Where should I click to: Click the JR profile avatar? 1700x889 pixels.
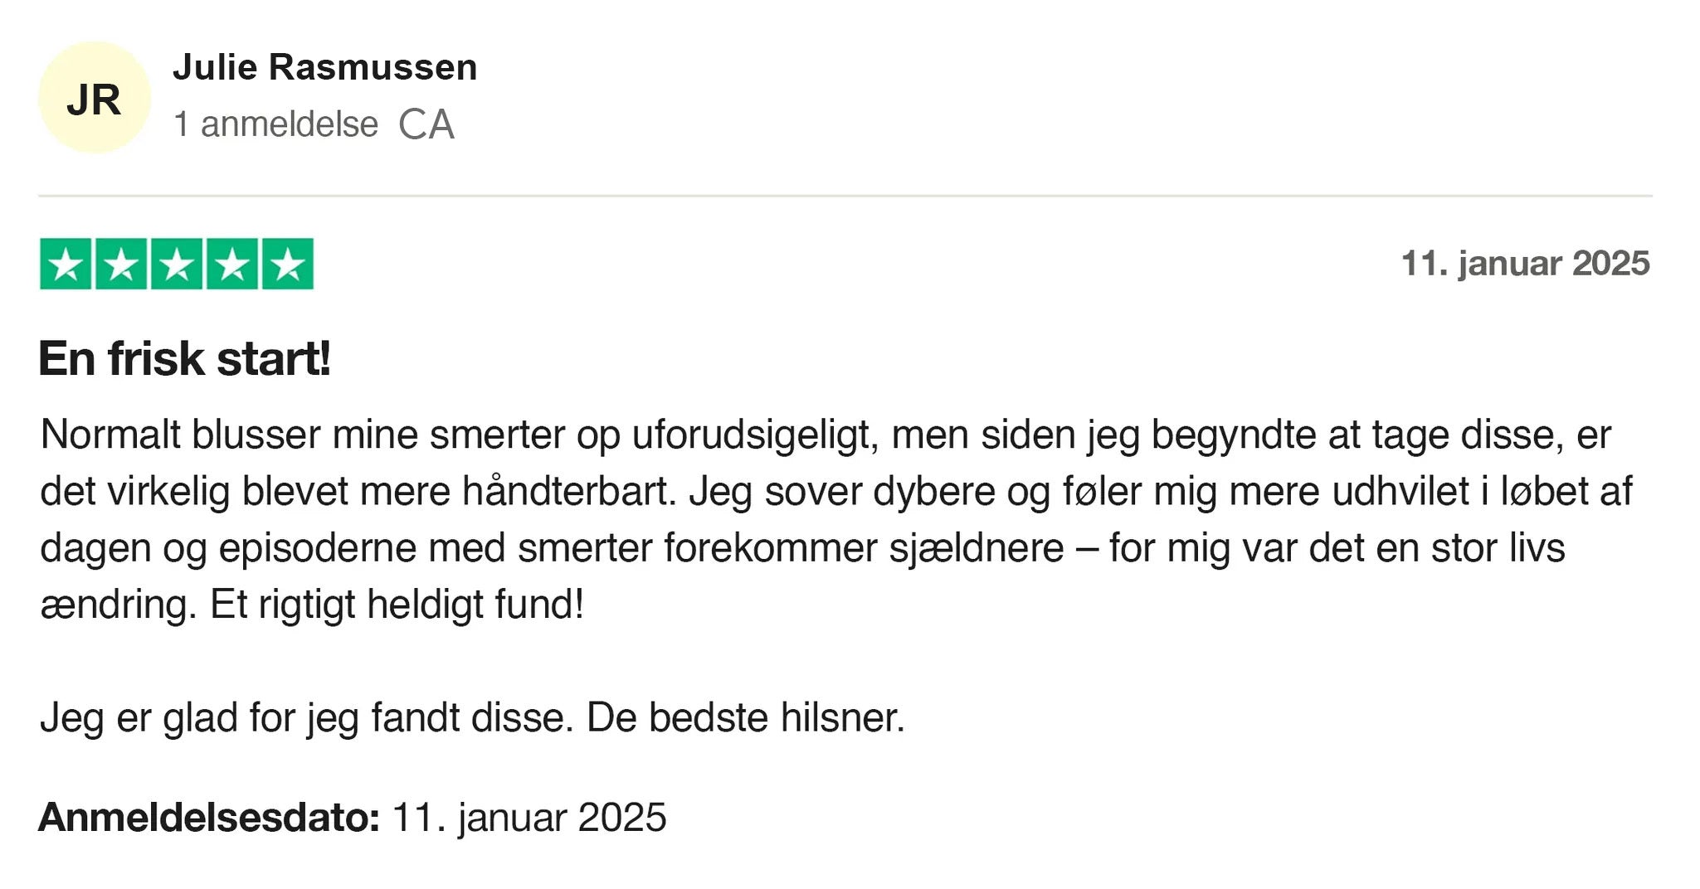click(x=95, y=98)
